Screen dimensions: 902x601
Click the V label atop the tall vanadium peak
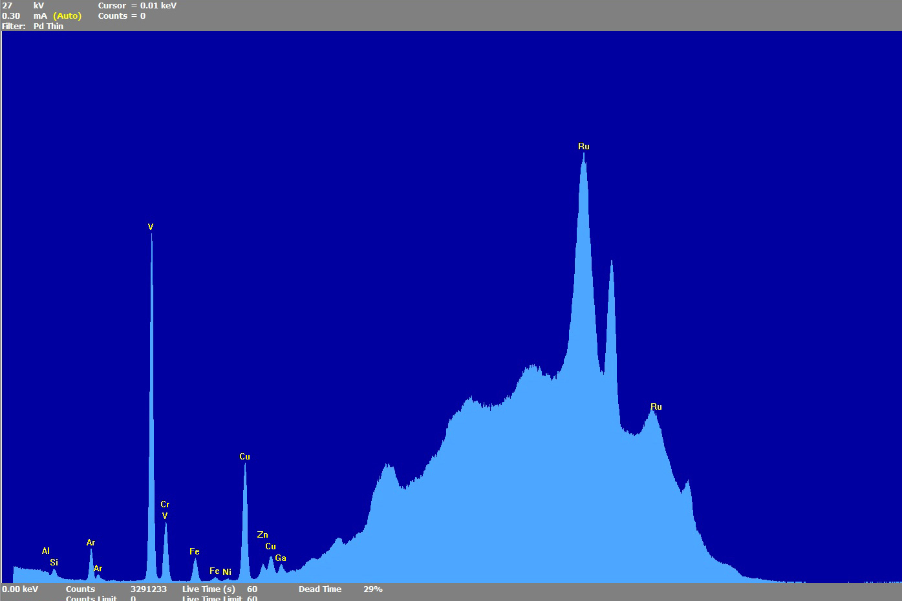[x=151, y=227]
